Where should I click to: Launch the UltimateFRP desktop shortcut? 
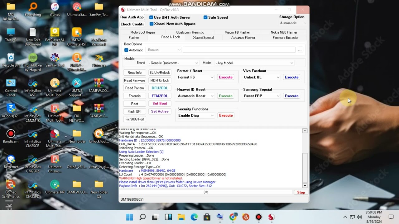(x=55, y=187)
